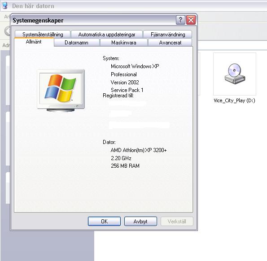Switch to Automatiska uppdateringar tab

(x=107, y=35)
